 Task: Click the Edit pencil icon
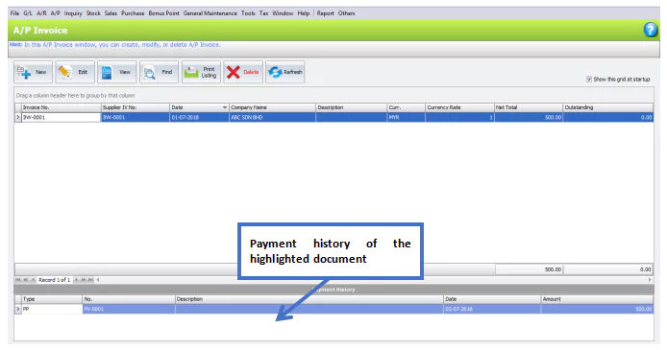click(x=65, y=72)
